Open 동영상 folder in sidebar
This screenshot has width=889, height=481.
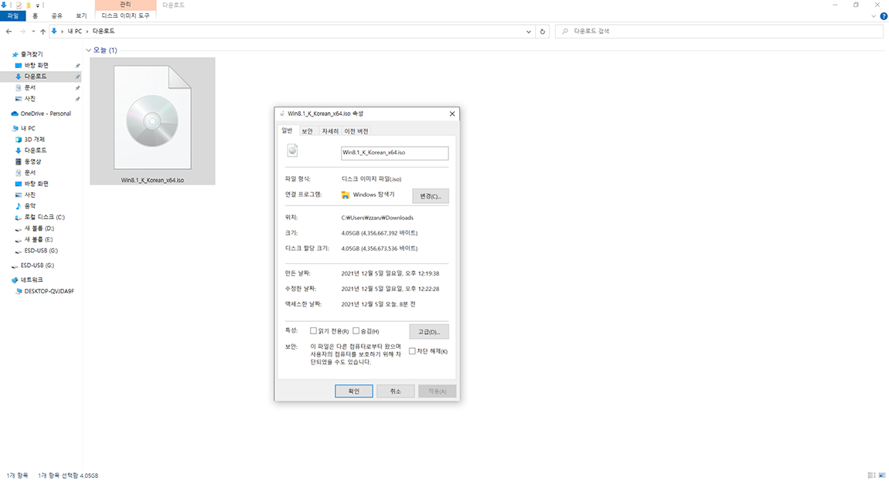[x=32, y=161]
